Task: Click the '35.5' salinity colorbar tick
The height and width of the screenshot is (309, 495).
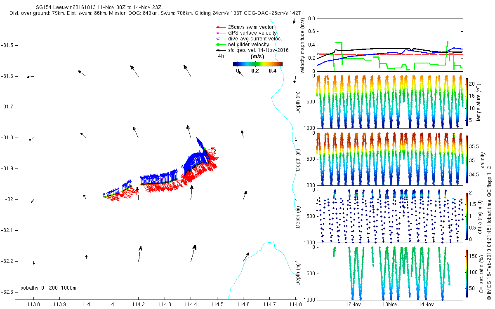Action: [x=474, y=147]
